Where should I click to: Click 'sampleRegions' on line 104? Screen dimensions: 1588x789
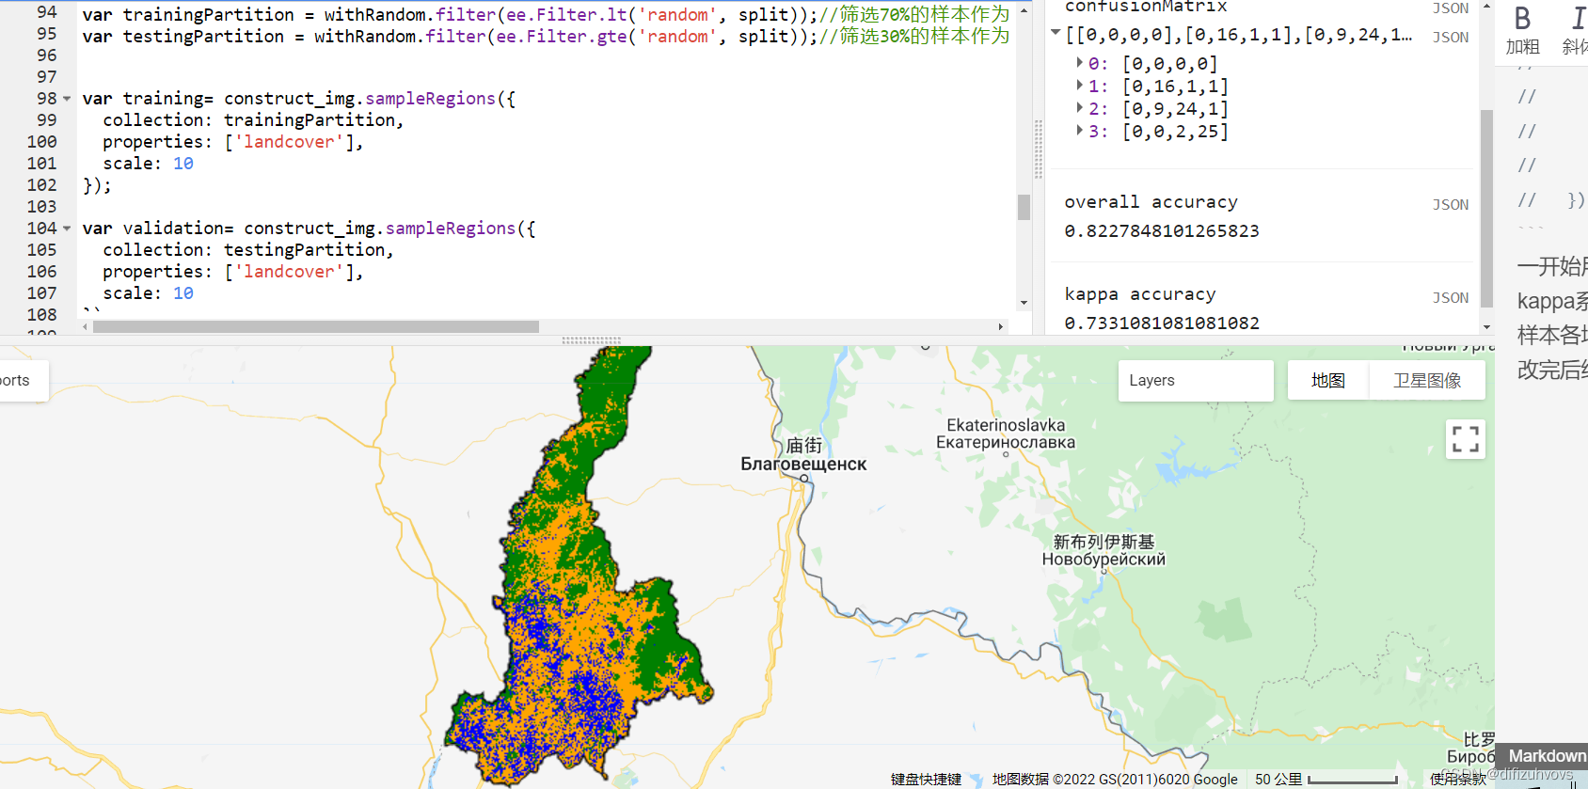pos(451,229)
